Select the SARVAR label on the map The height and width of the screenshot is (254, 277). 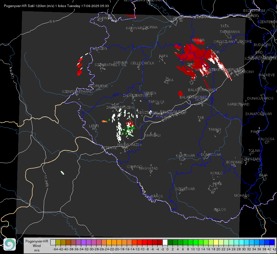coord(121,63)
